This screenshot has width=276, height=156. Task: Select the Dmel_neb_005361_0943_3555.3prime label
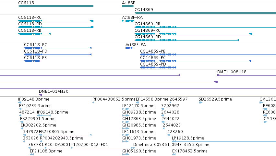(171, 145)
